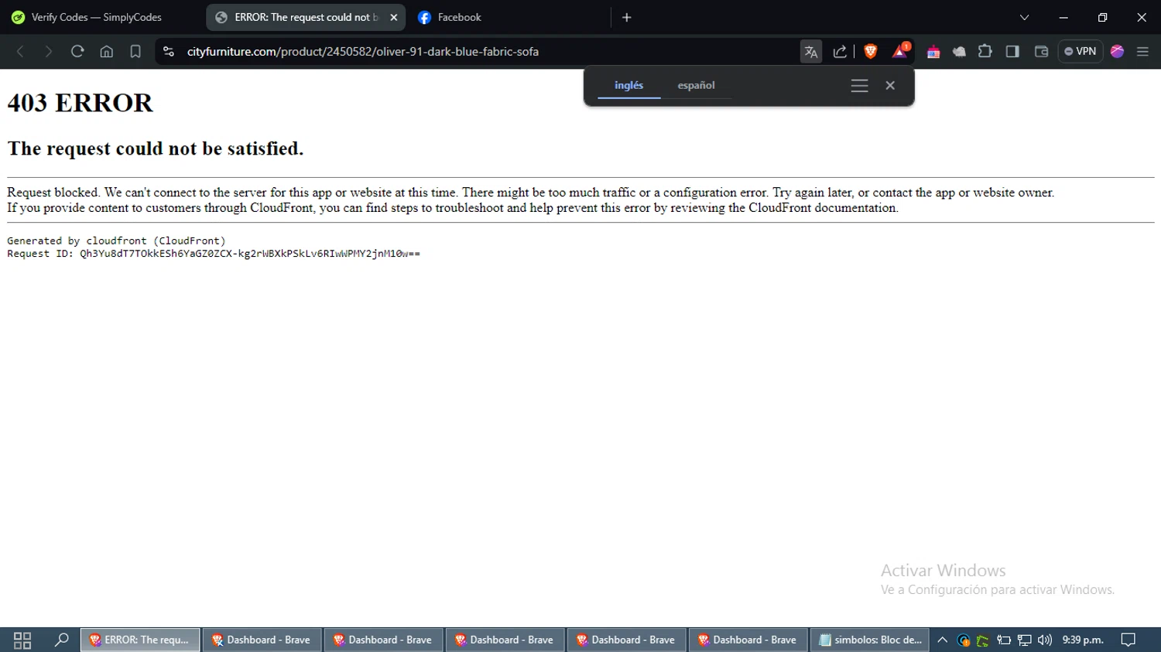
Task: Reload the current page
Action: (77, 52)
